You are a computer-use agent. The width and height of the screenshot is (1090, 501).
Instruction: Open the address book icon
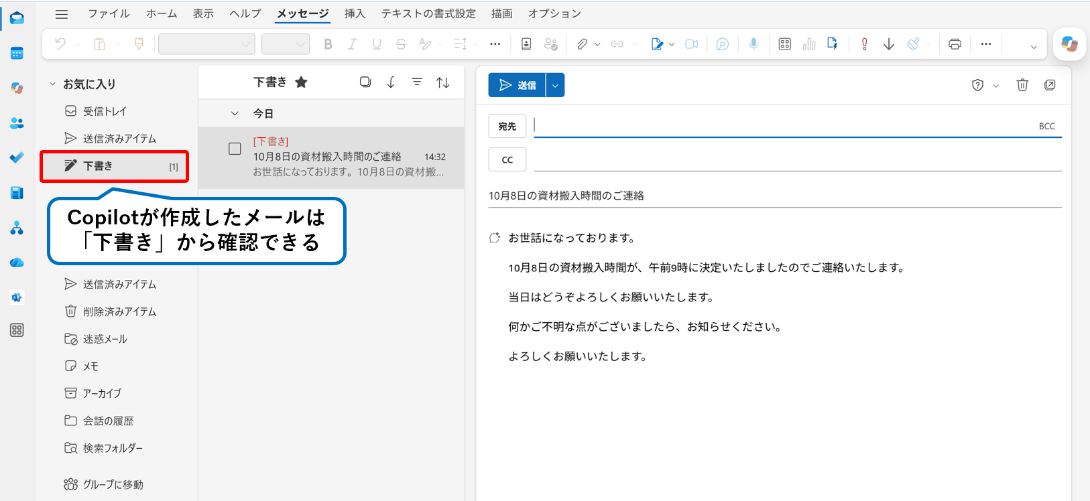526,44
